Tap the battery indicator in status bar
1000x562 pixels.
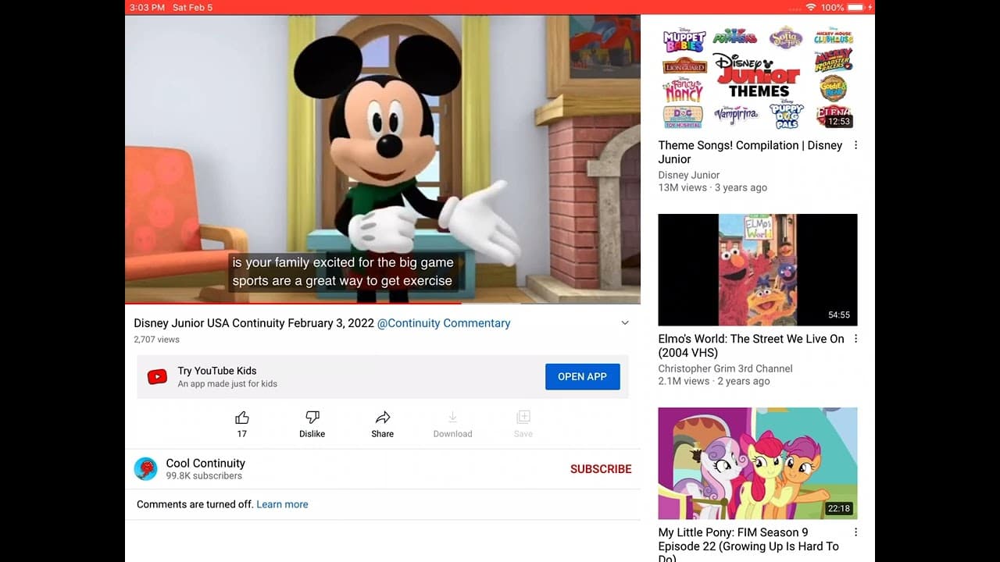point(856,7)
